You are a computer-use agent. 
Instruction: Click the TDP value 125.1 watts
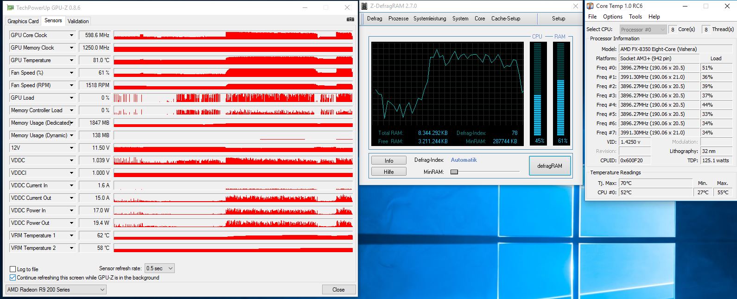716,160
